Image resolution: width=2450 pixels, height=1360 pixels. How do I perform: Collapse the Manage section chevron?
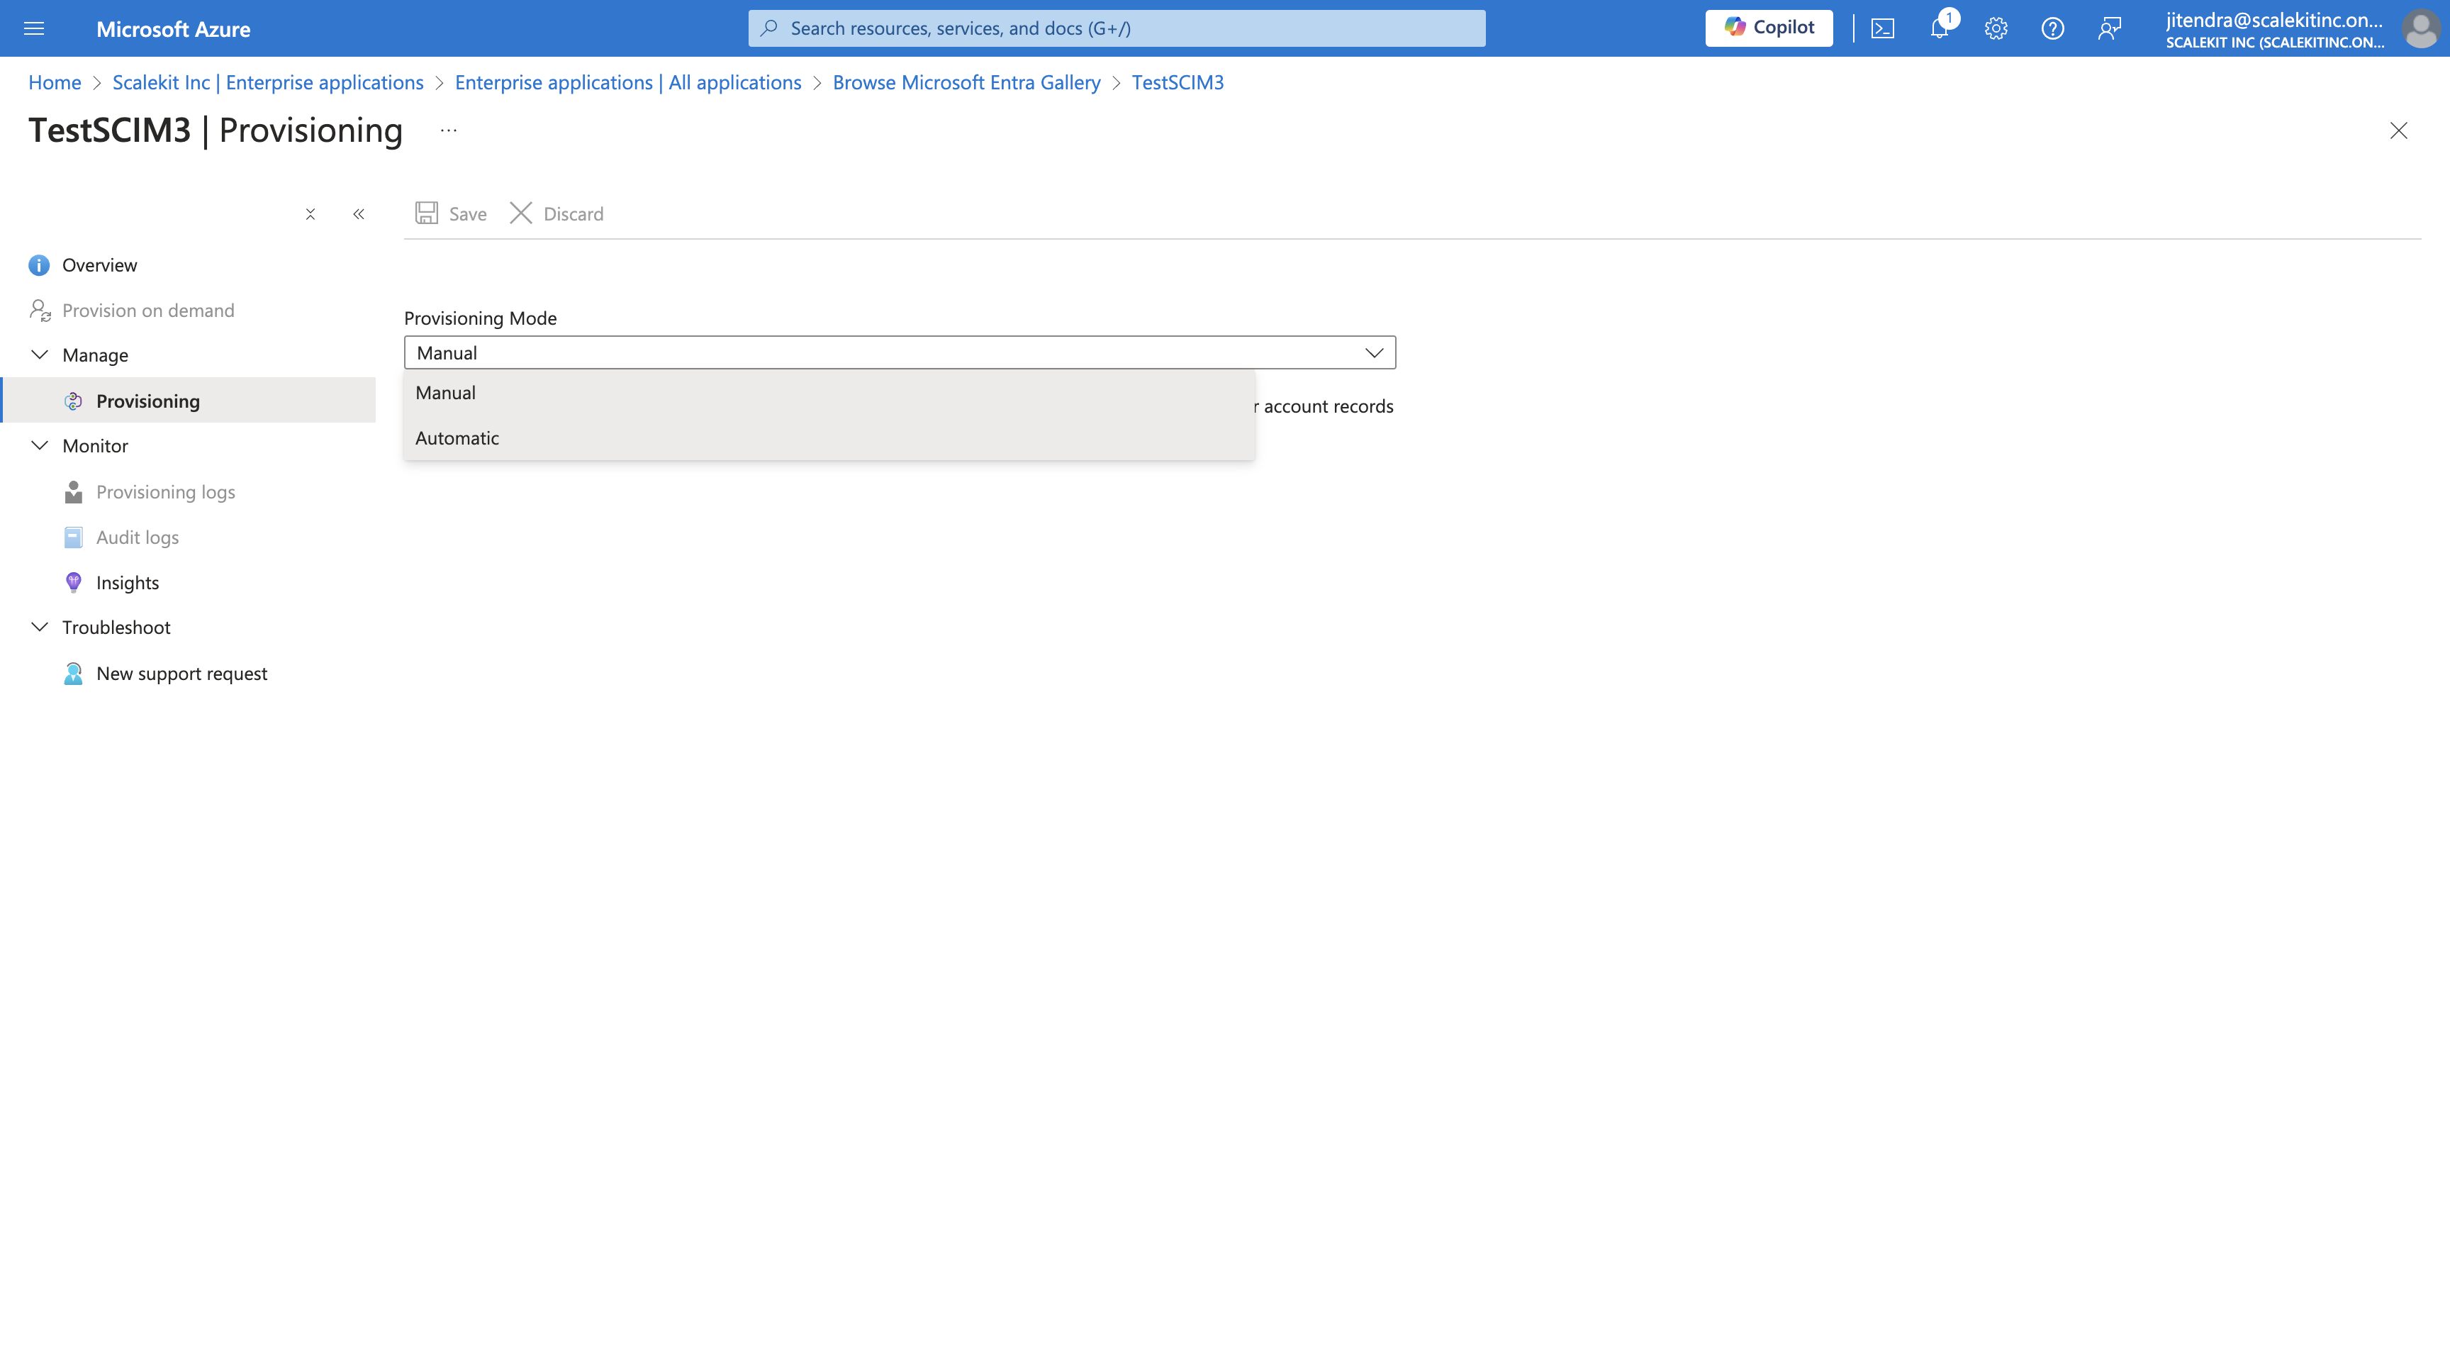pos(40,355)
